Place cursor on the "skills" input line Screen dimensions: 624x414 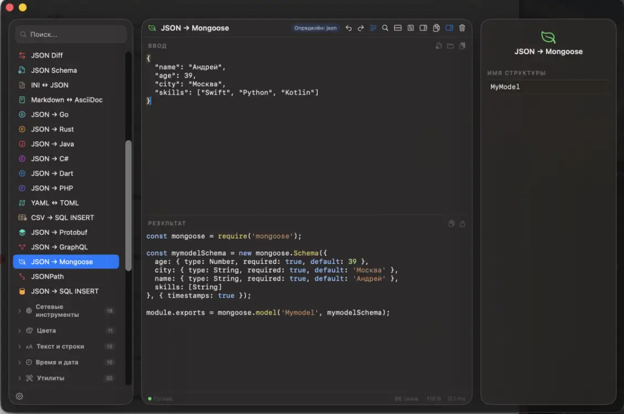coord(237,93)
